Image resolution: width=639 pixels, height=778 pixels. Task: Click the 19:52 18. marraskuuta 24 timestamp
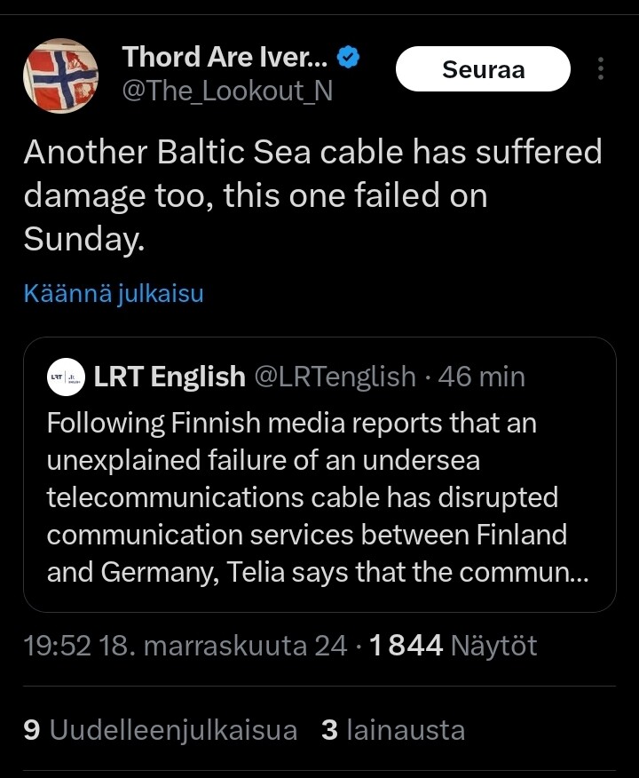(x=185, y=646)
